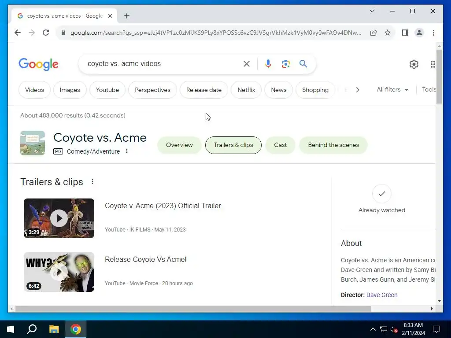The image size is (451, 338).
Task: Filter results by Videos chip
Action: click(34, 90)
